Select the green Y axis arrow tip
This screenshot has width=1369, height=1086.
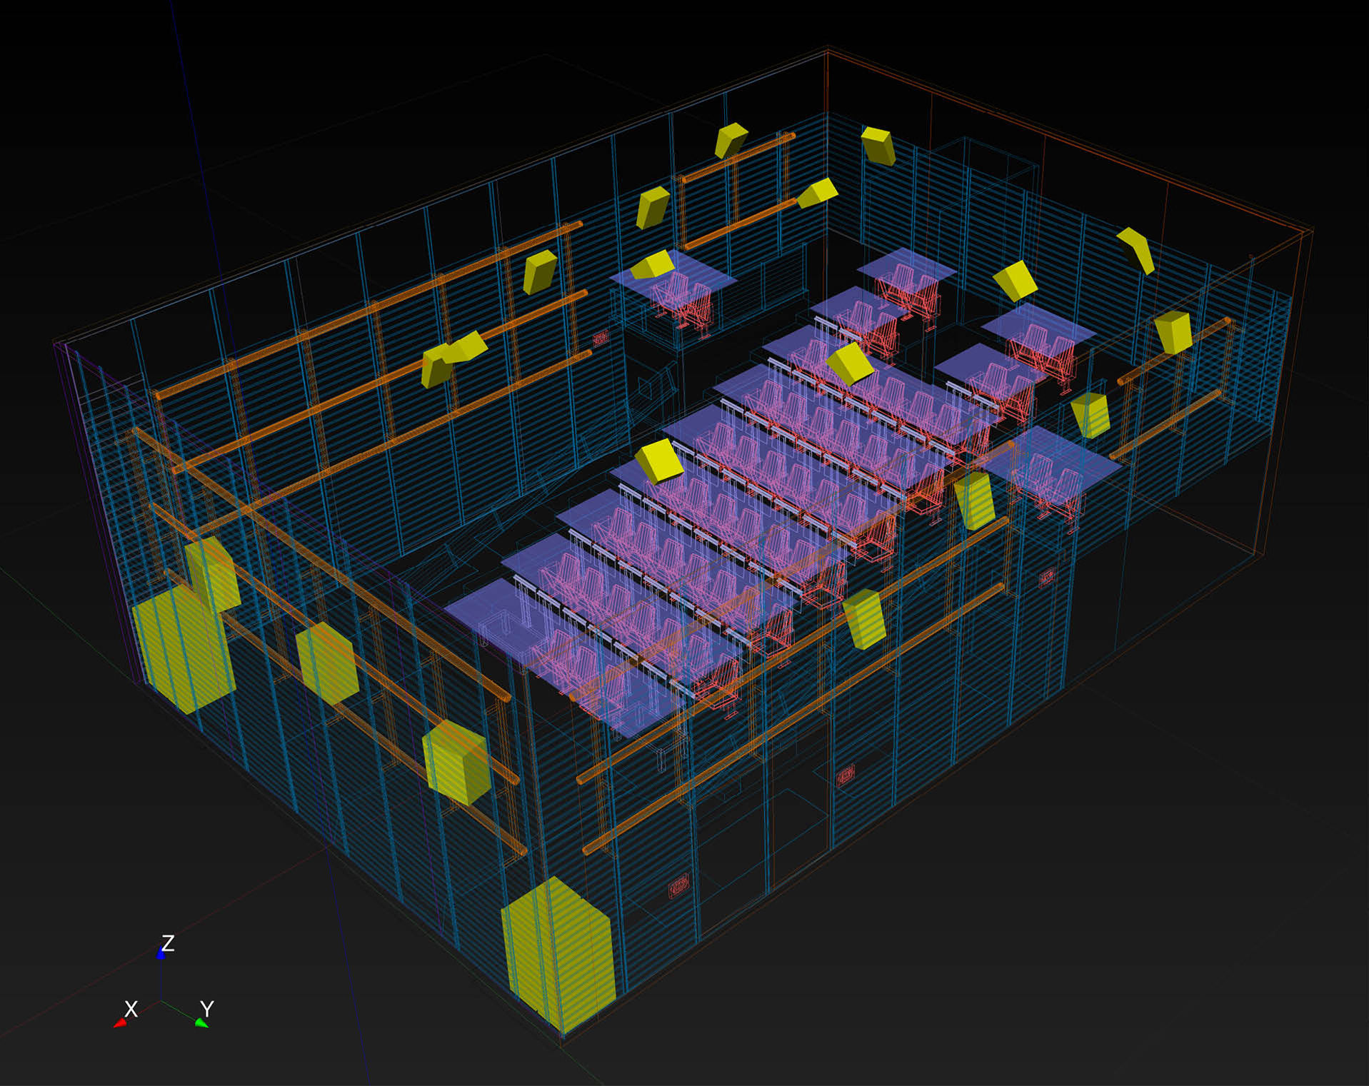pyautogui.click(x=202, y=1023)
